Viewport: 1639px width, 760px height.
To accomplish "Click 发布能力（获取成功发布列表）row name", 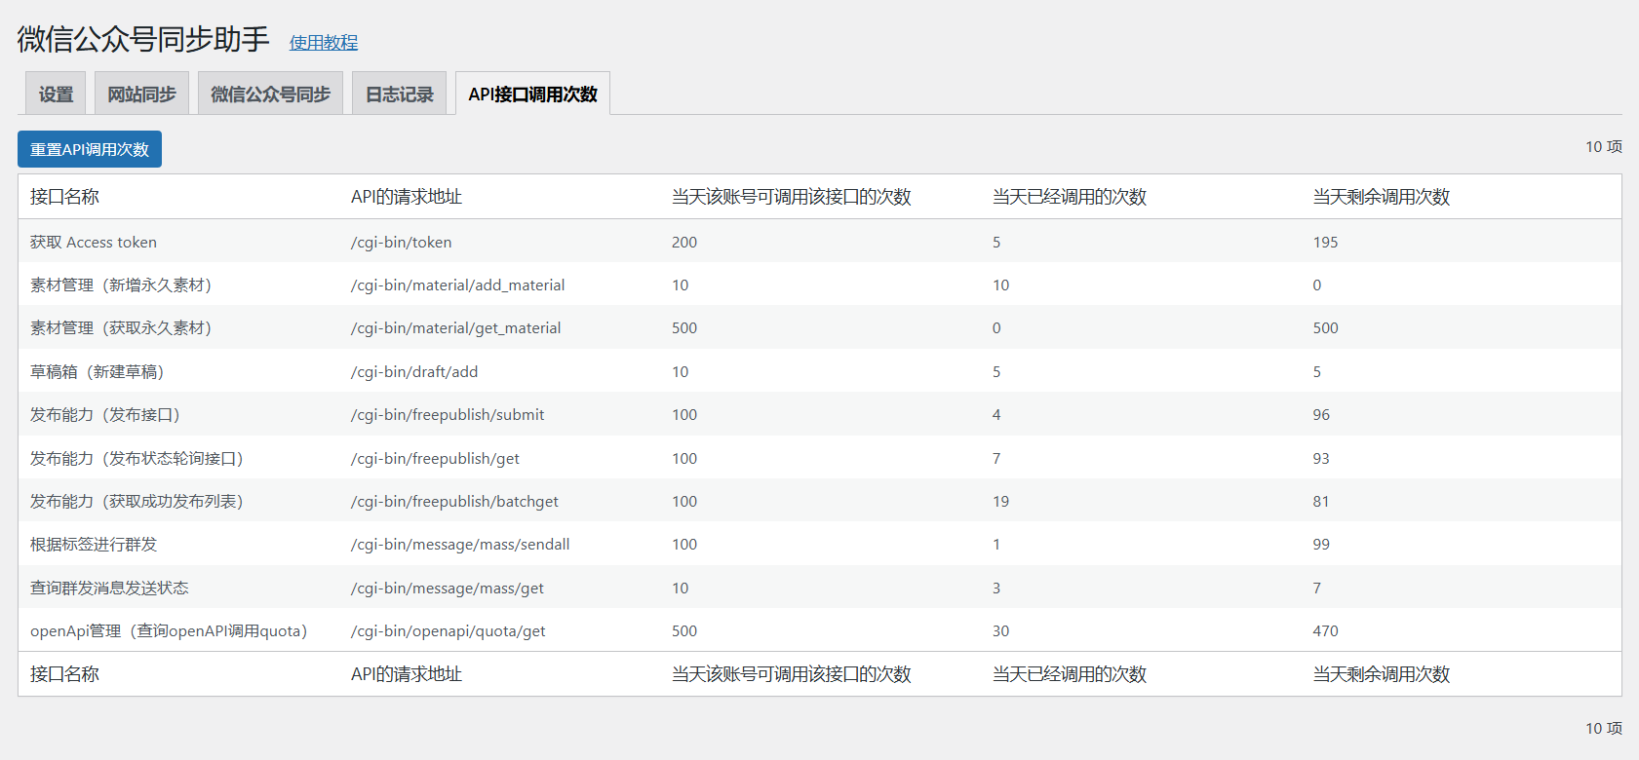I will click(137, 501).
